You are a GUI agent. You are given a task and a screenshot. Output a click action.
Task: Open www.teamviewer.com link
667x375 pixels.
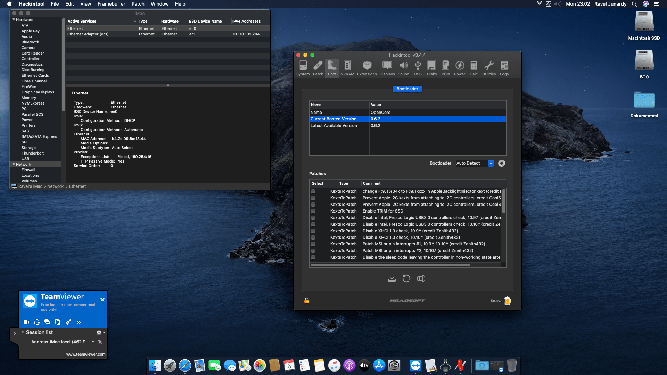tap(86, 354)
